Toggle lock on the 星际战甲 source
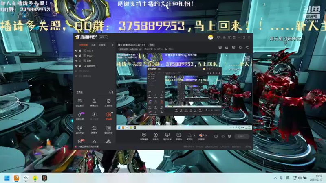This screenshot has width=326, height=183. pos(80,66)
